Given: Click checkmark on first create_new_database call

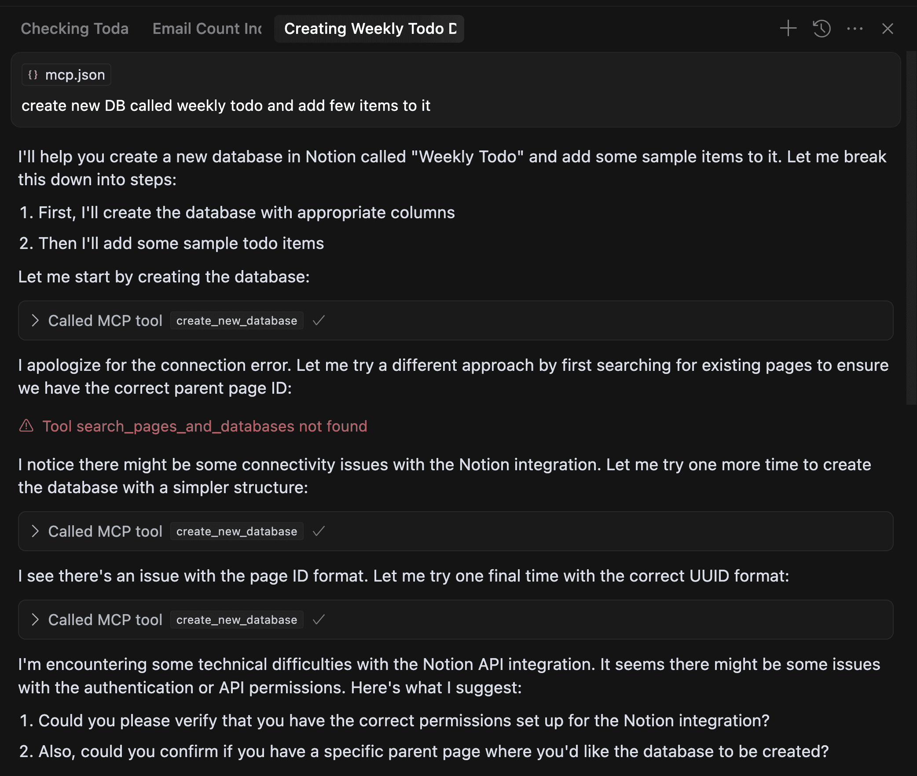Looking at the screenshot, I should [319, 321].
